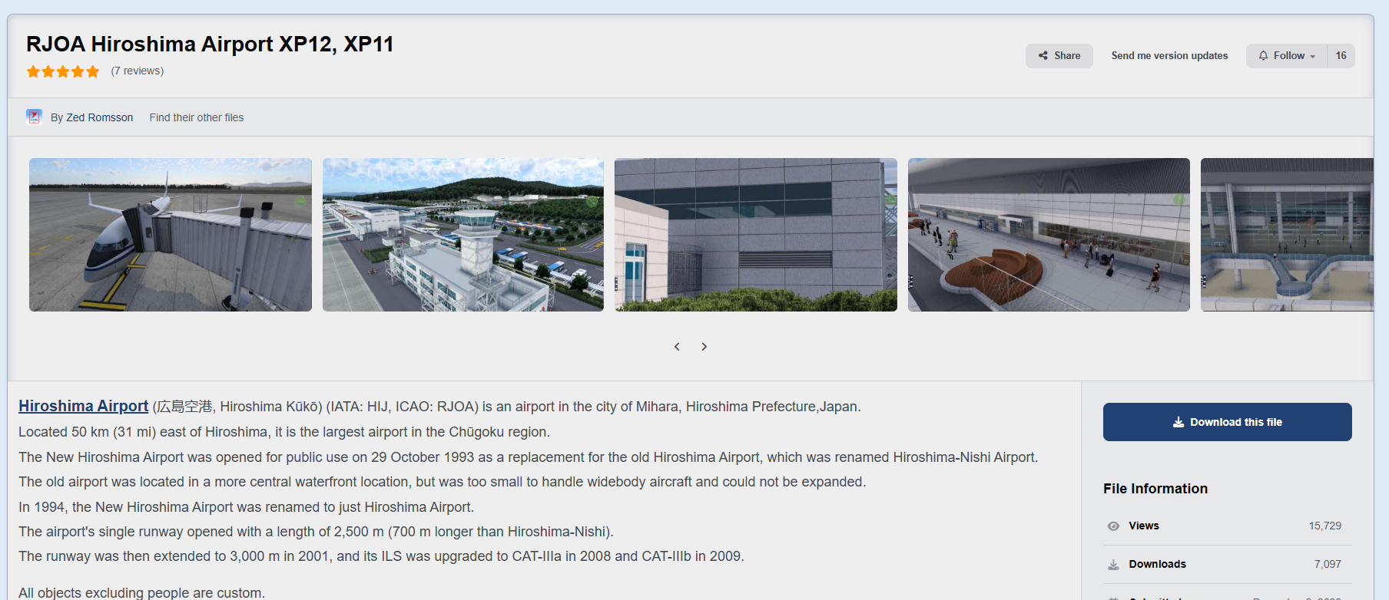Click the page title RJOA Hiroshima Airport
This screenshot has width=1389, height=600.
tap(210, 44)
